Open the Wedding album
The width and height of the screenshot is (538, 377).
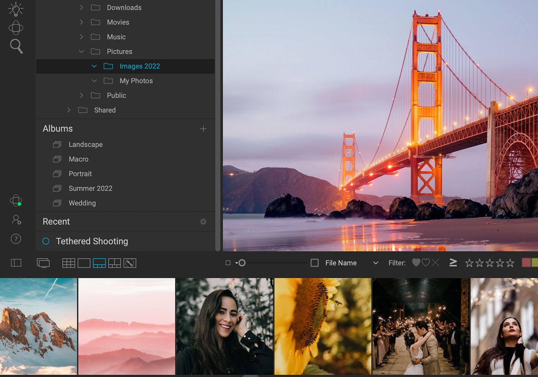click(x=82, y=203)
